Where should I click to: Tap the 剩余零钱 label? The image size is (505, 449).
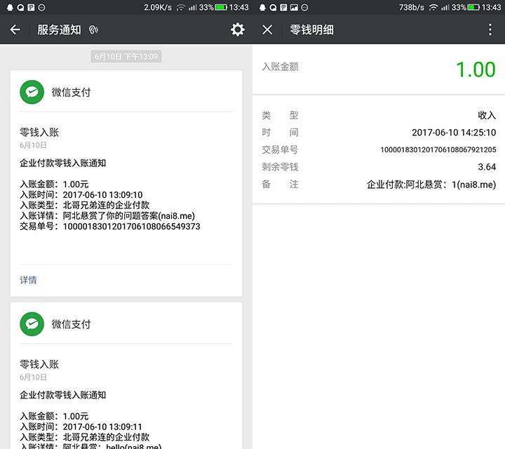pos(280,167)
